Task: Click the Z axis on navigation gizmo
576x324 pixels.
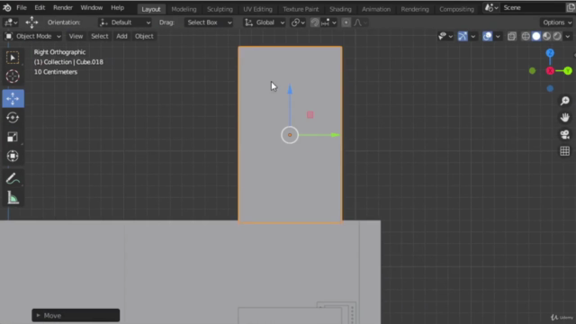Action: [550, 53]
